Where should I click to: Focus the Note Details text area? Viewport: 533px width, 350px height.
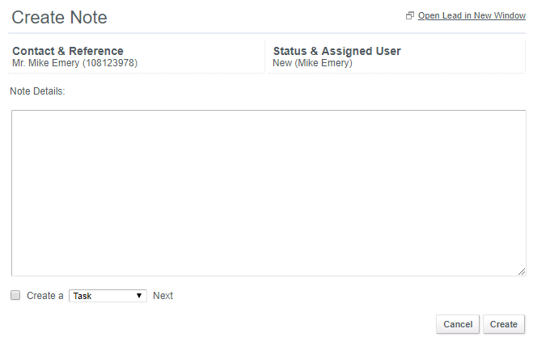[269, 193]
